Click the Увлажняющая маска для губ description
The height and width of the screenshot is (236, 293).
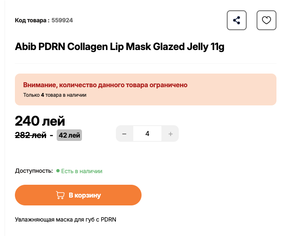click(x=65, y=219)
